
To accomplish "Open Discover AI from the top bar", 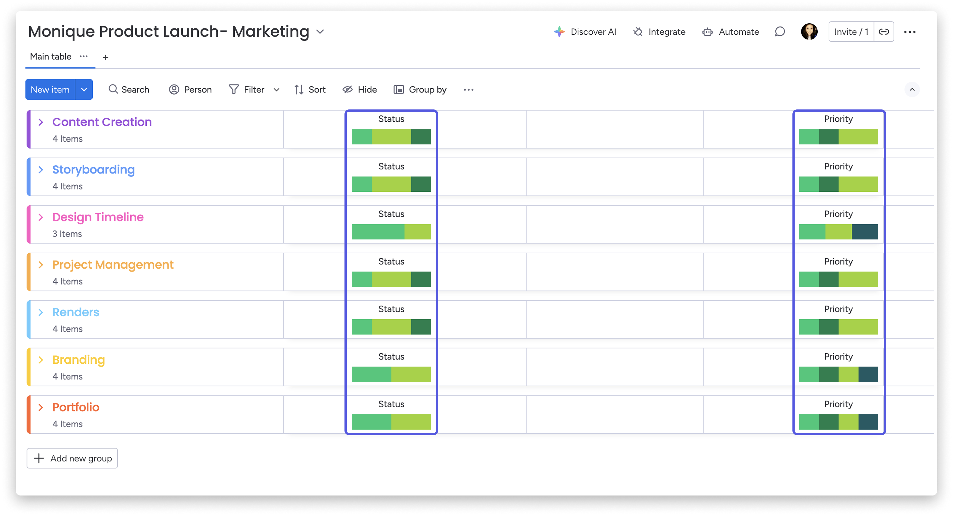I will click(x=559, y=32).
